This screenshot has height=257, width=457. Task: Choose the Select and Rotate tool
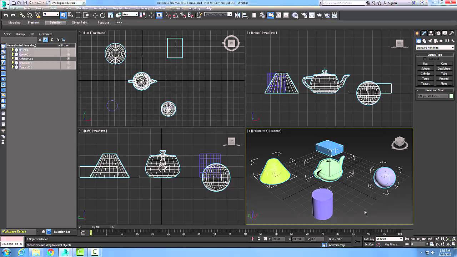103,15
